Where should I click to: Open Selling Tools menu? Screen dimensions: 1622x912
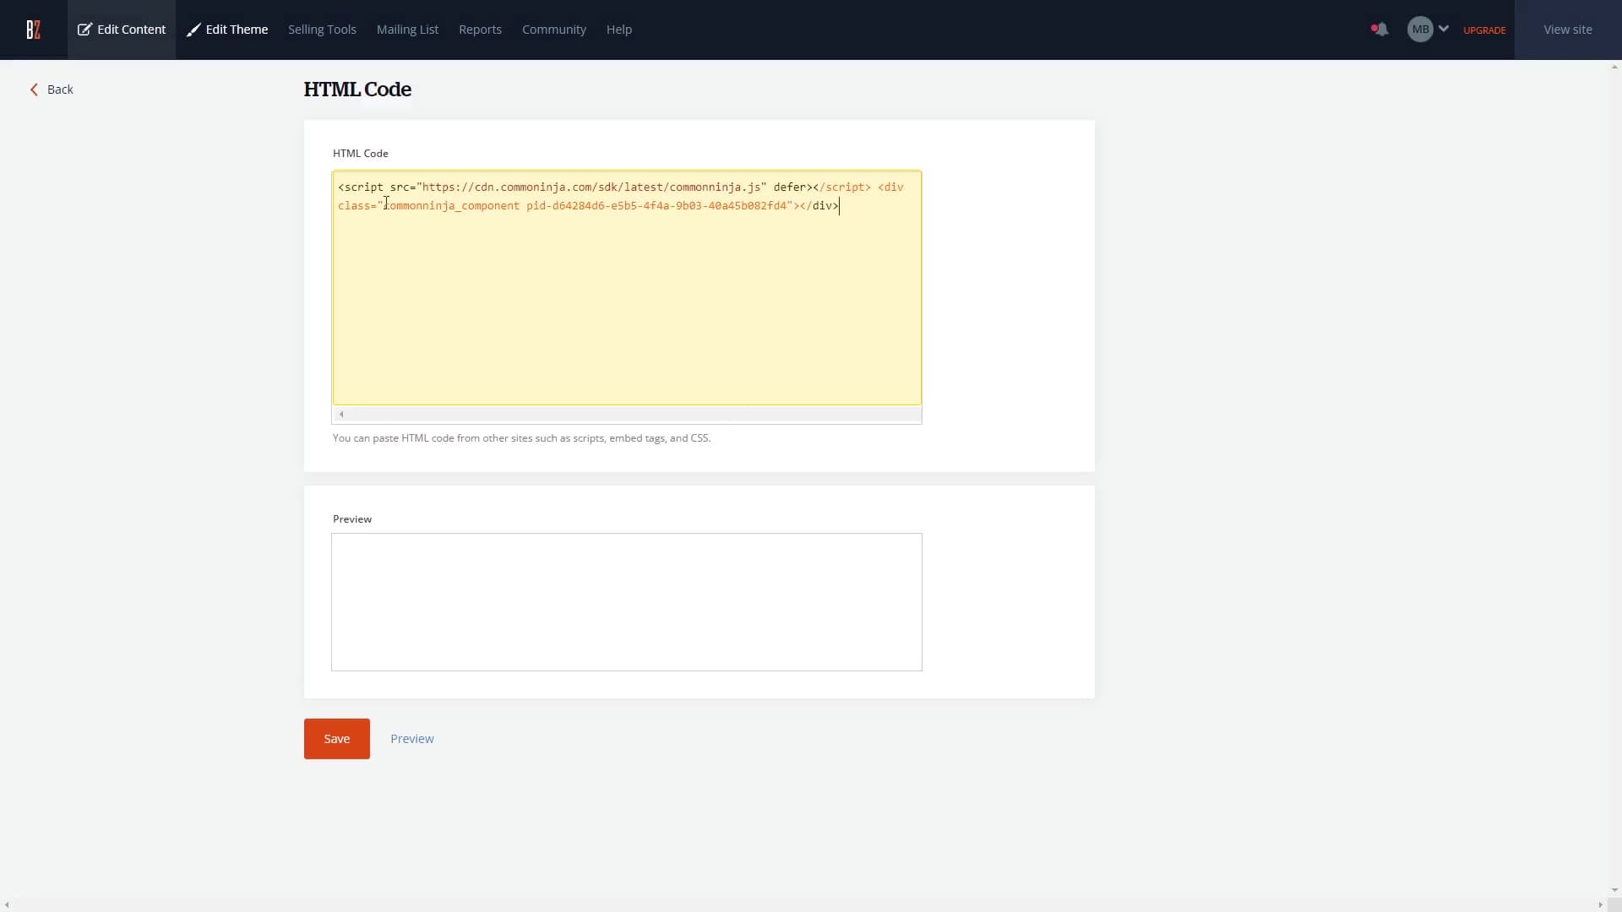322,30
